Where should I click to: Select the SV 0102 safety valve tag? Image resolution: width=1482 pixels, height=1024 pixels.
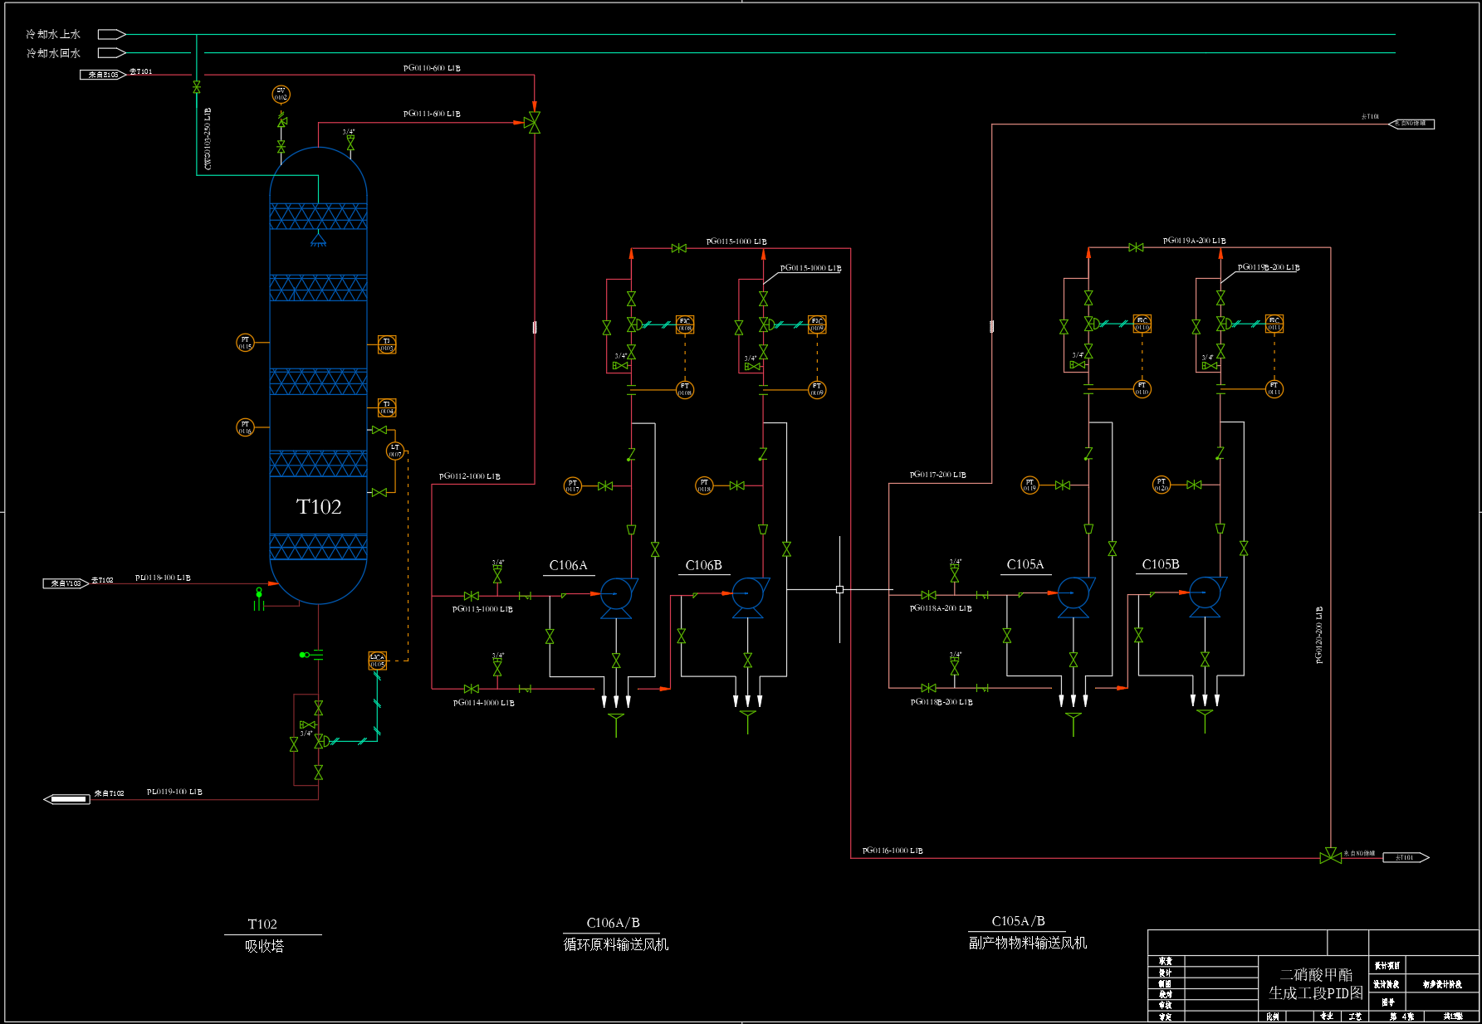coord(281,95)
